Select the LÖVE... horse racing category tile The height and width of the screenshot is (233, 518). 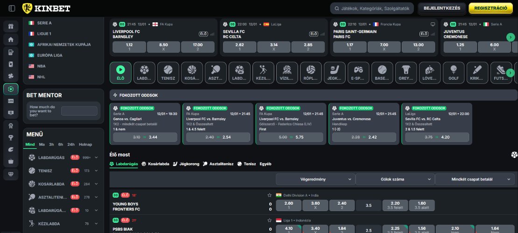tap(430, 73)
